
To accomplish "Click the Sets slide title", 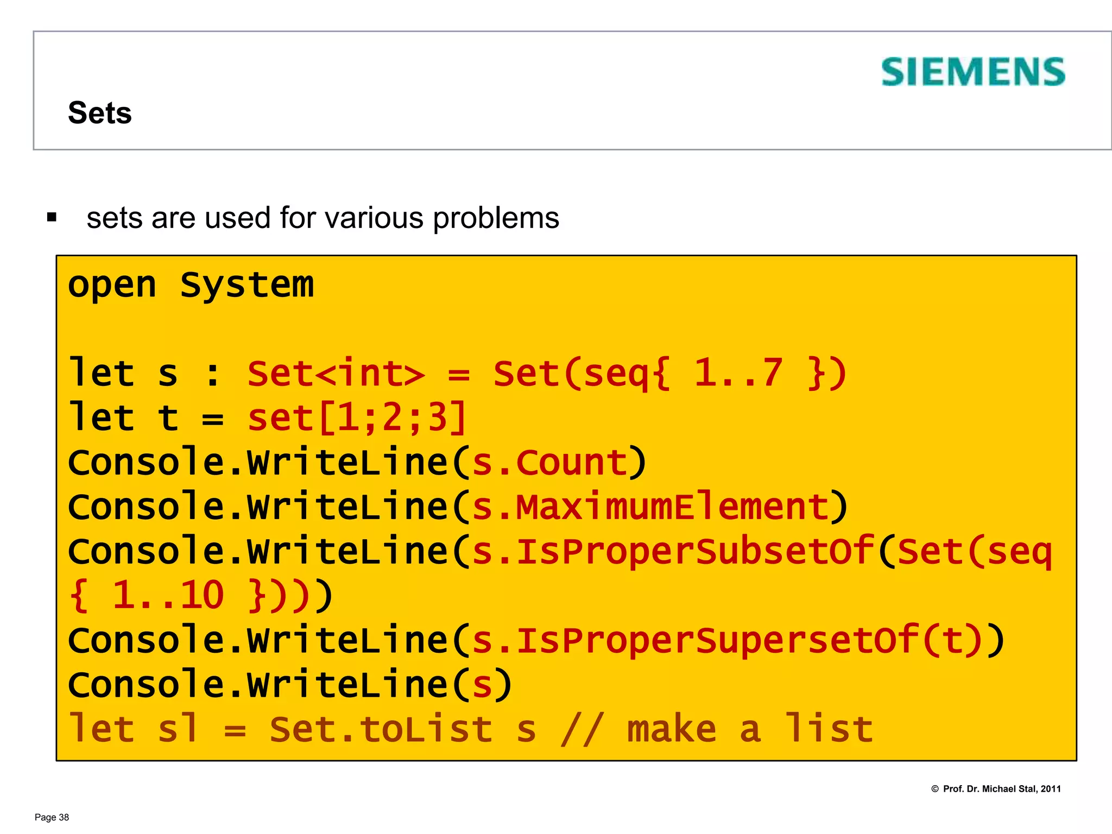I will [100, 113].
